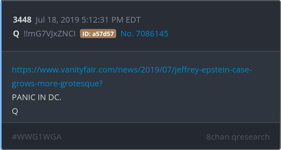281x150 pixels.
Task: Click the tripcode !!mG7VJxZNCI
Action: point(49,34)
